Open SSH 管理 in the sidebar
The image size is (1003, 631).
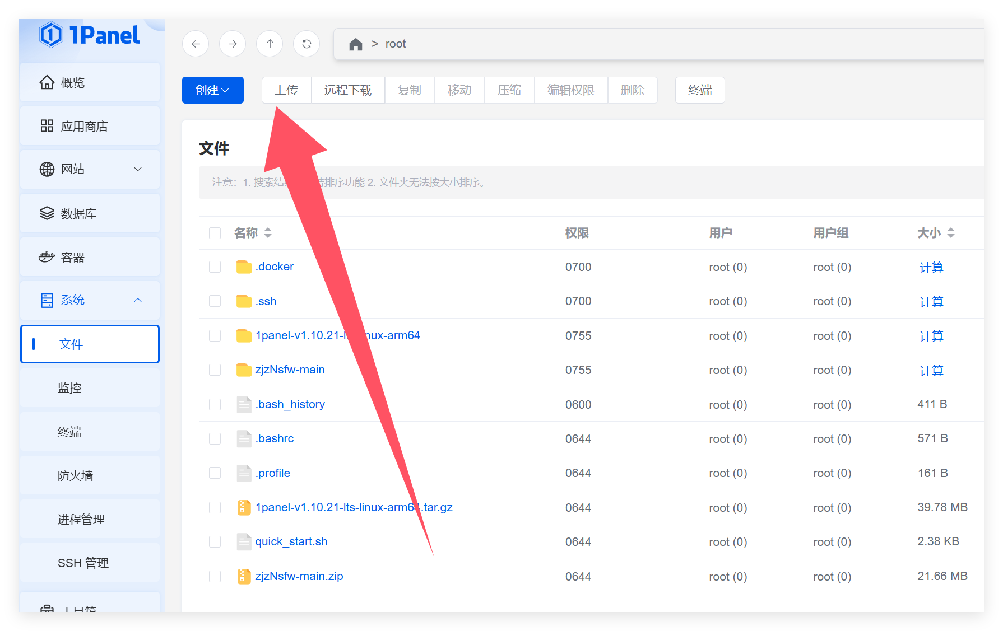tap(90, 563)
